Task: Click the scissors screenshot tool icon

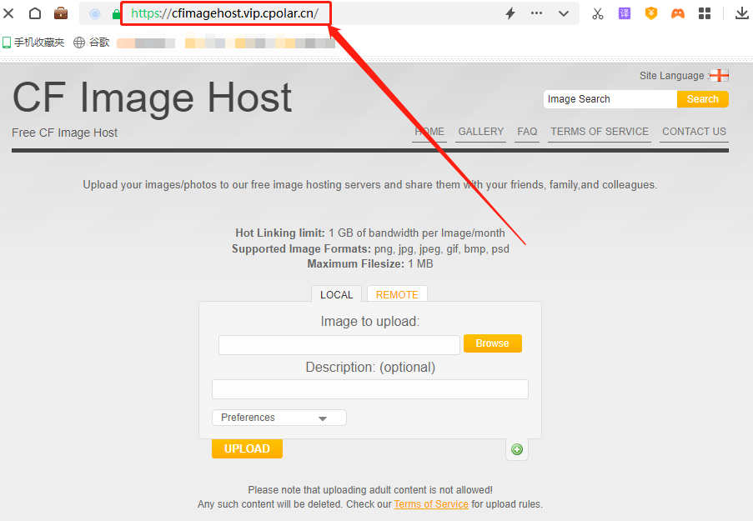Action: click(x=597, y=13)
